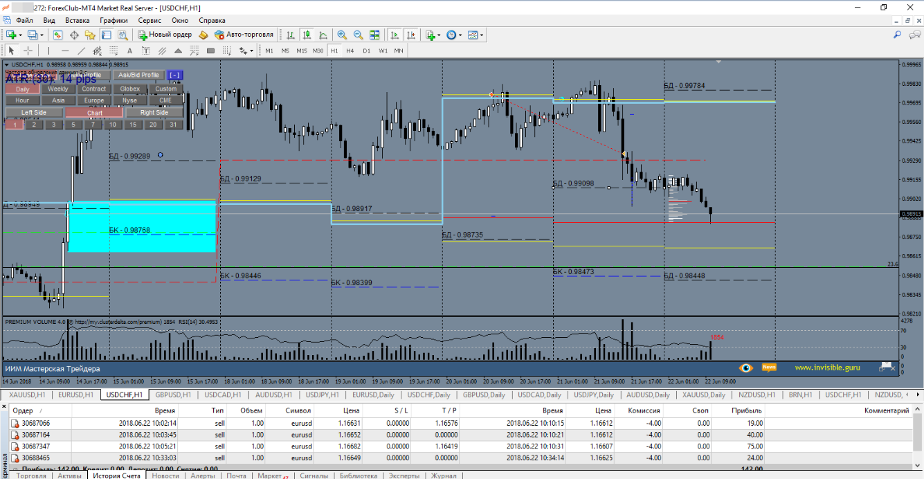This screenshot has height=479, width=924.
Task: Toggle the Auto-торговля button
Action: pyautogui.click(x=244, y=35)
